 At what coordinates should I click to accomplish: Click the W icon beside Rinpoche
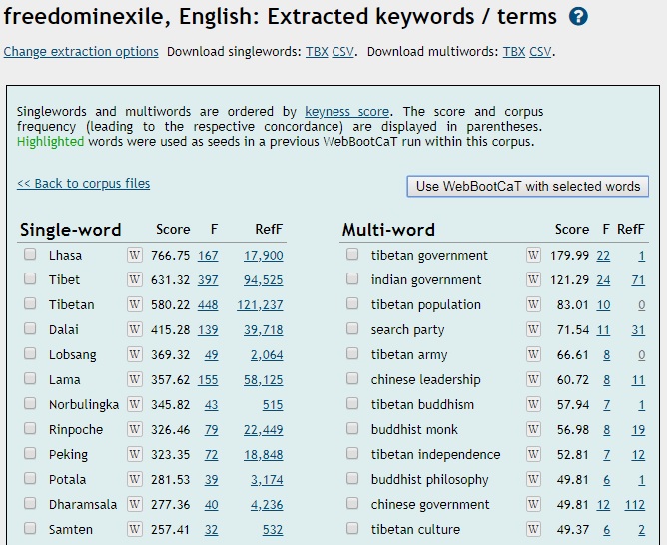135,430
